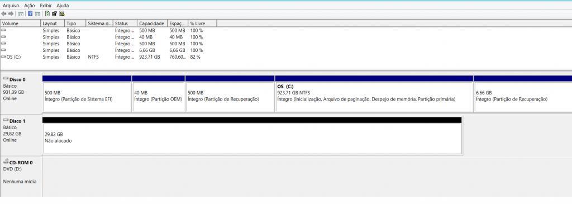Open the Ajuda menu
572x204 pixels.
pos(63,6)
